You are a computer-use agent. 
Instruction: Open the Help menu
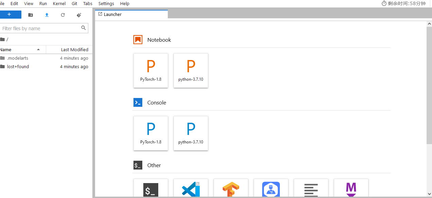125,3
